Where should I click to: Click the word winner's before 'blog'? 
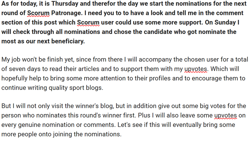tap(87, 106)
